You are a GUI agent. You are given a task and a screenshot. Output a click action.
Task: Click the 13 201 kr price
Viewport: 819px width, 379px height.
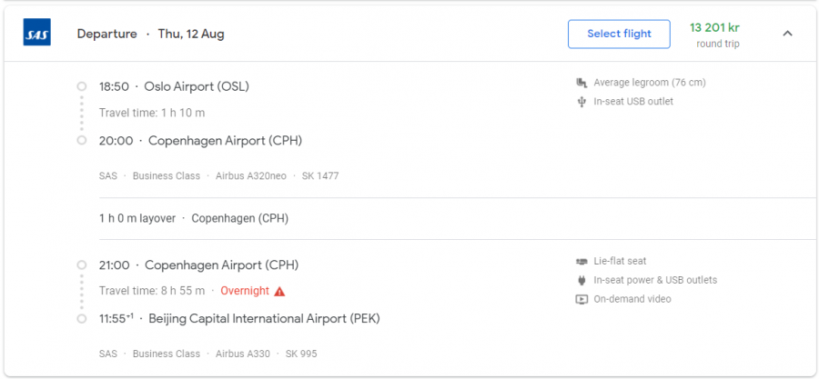coord(716,27)
